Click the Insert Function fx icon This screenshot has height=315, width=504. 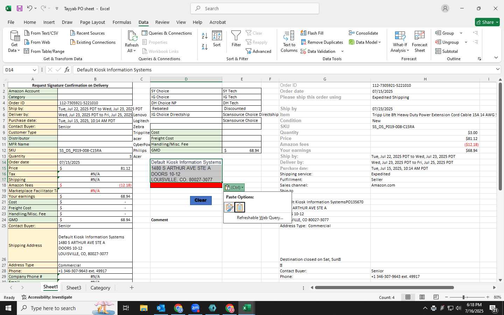click(x=67, y=70)
